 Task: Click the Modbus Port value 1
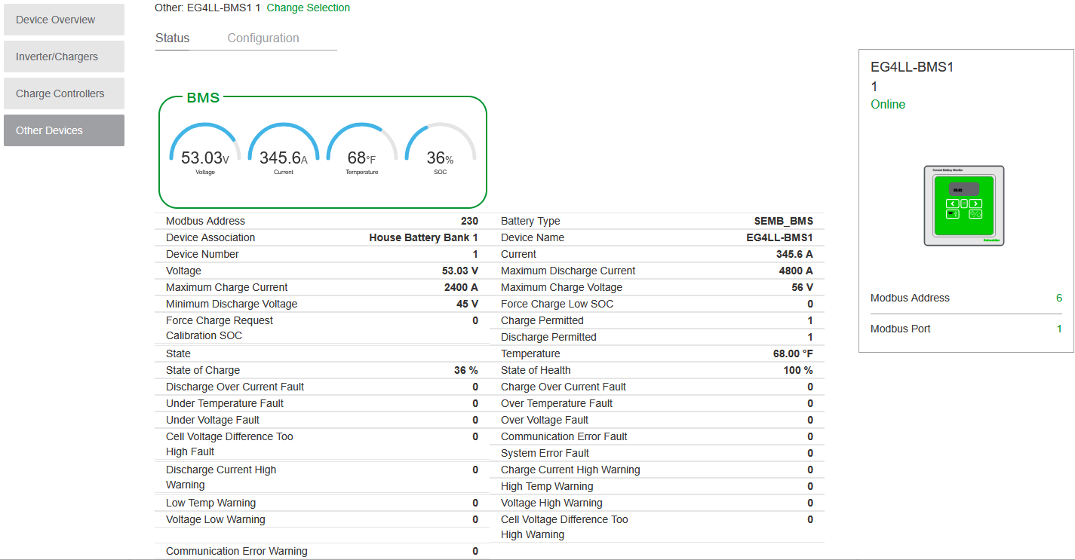[1058, 329]
